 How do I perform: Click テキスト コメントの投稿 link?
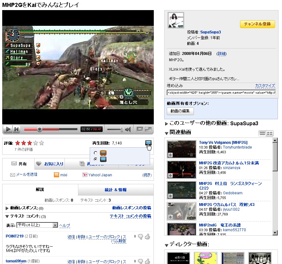click(x=130, y=216)
